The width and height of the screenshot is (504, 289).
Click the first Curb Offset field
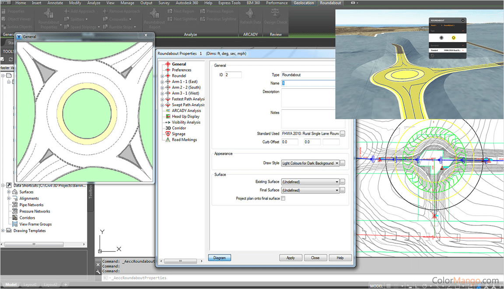point(290,142)
